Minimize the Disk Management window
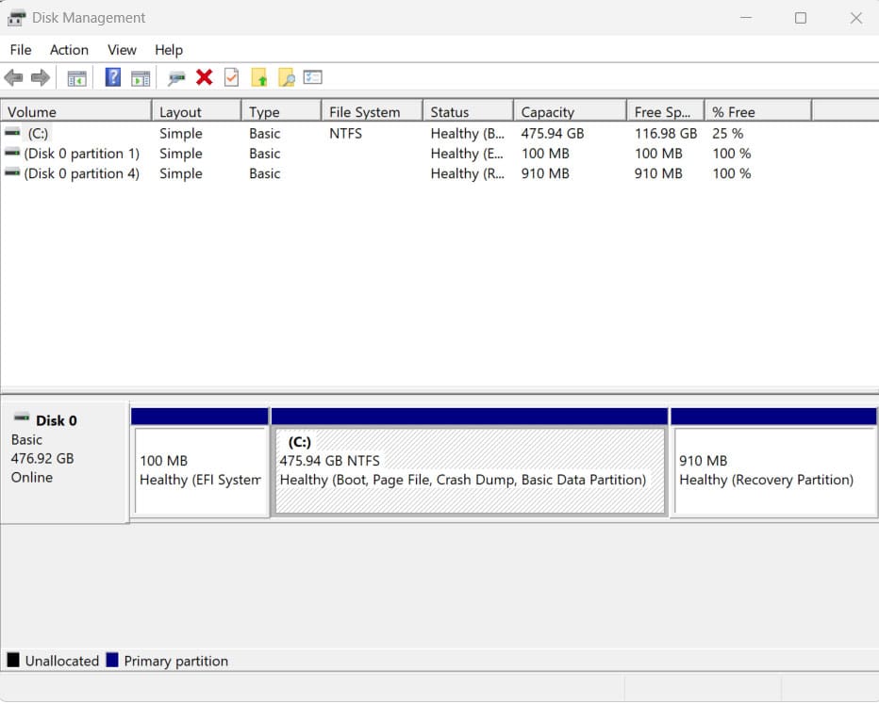 tap(746, 18)
